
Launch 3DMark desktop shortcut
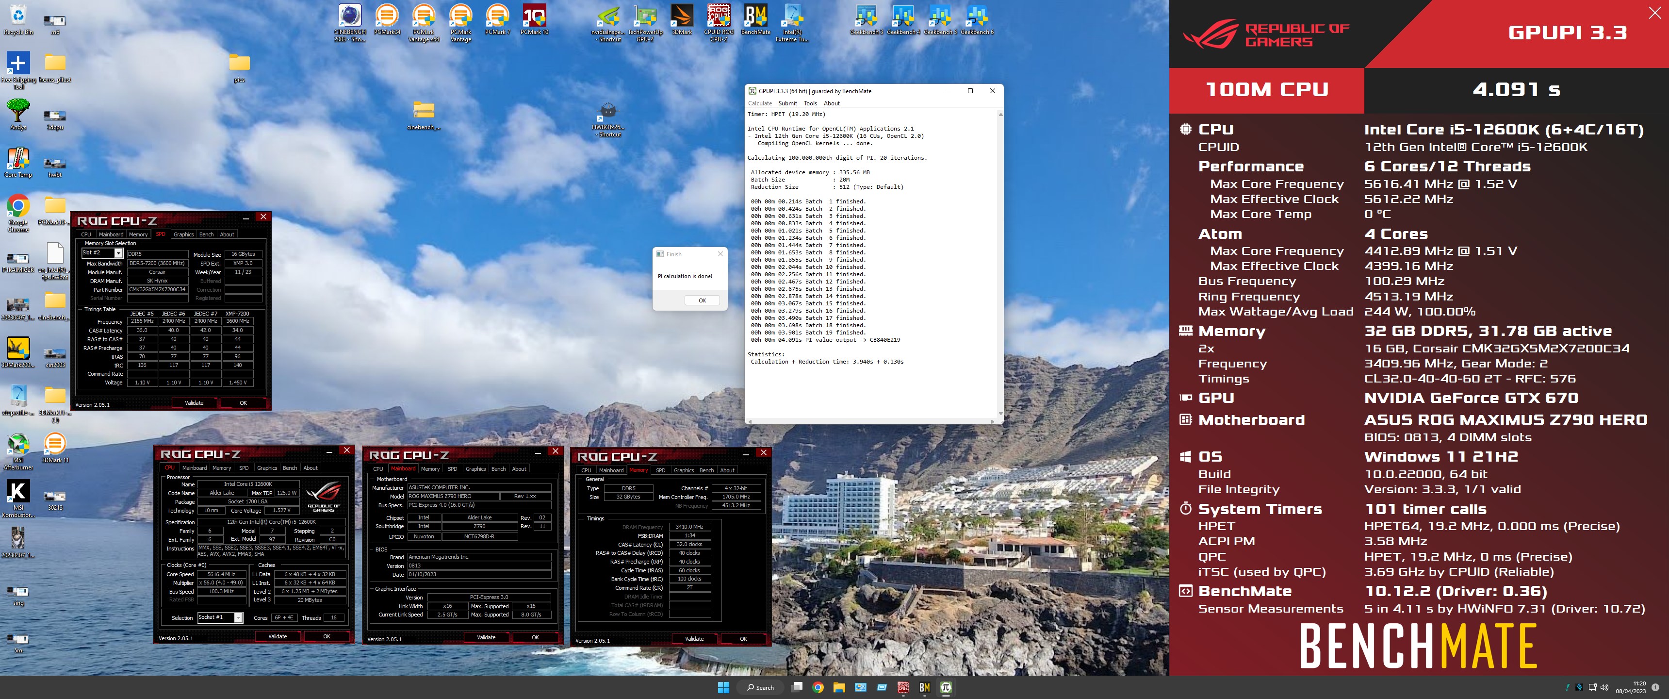pos(682,19)
